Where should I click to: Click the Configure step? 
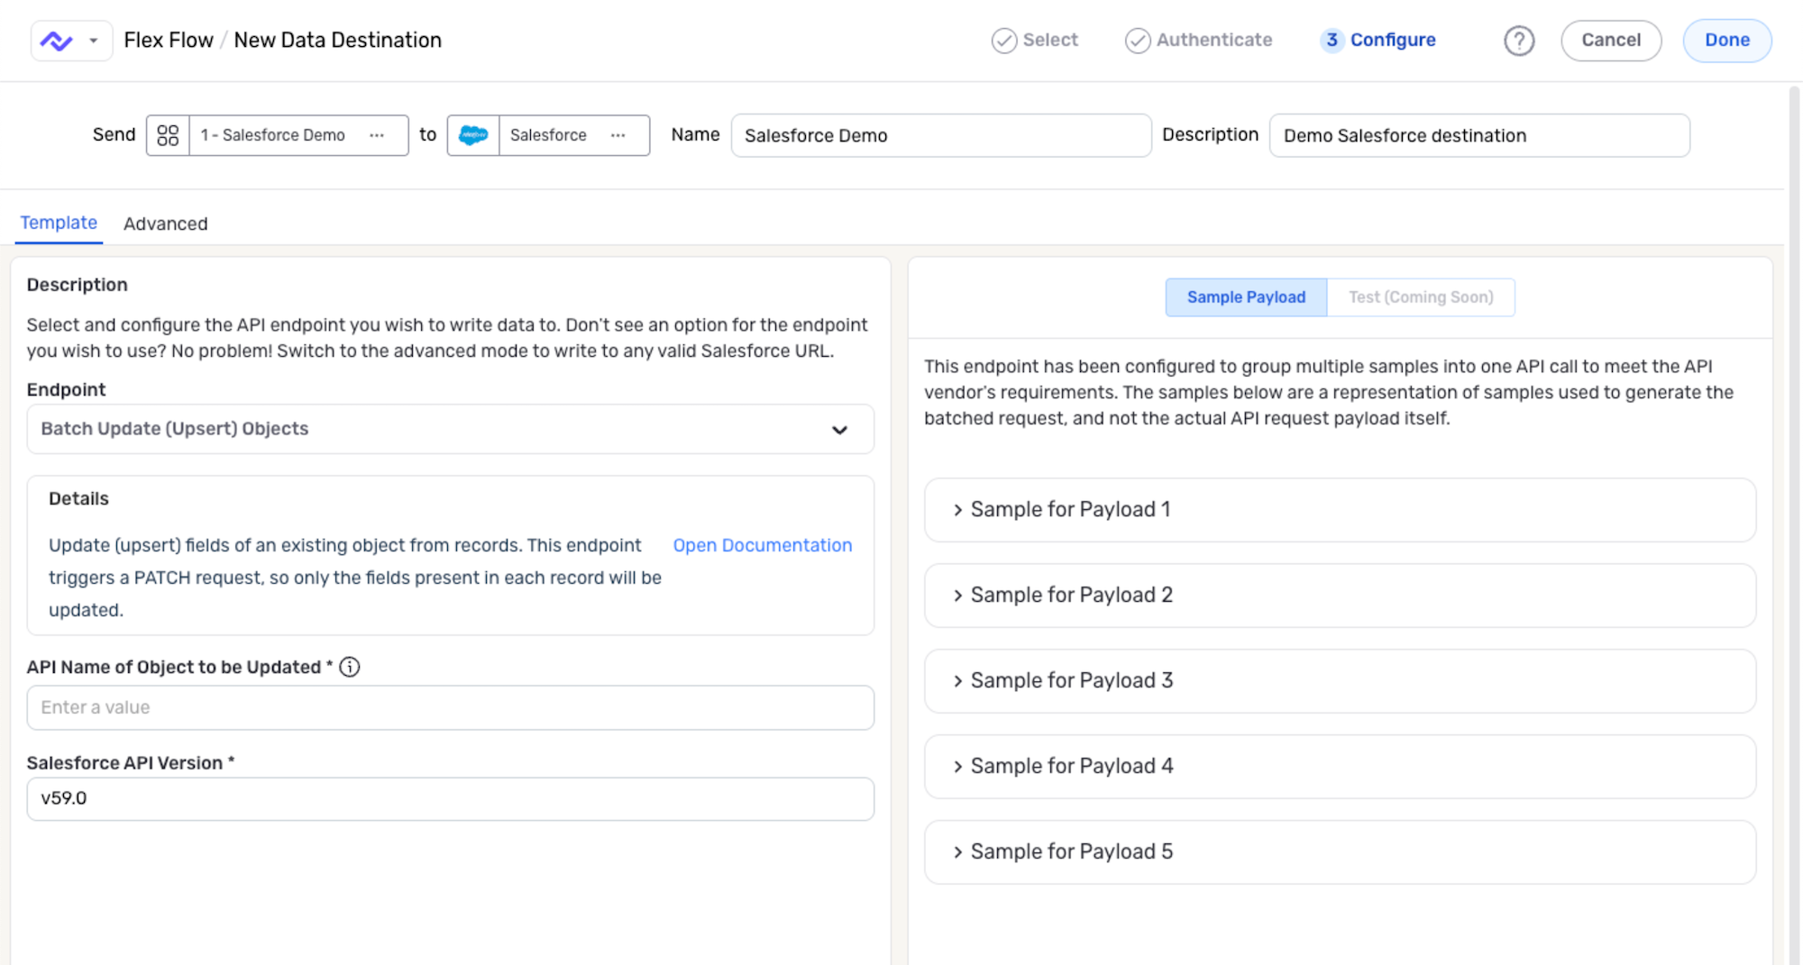pyautogui.click(x=1378, y=41)
